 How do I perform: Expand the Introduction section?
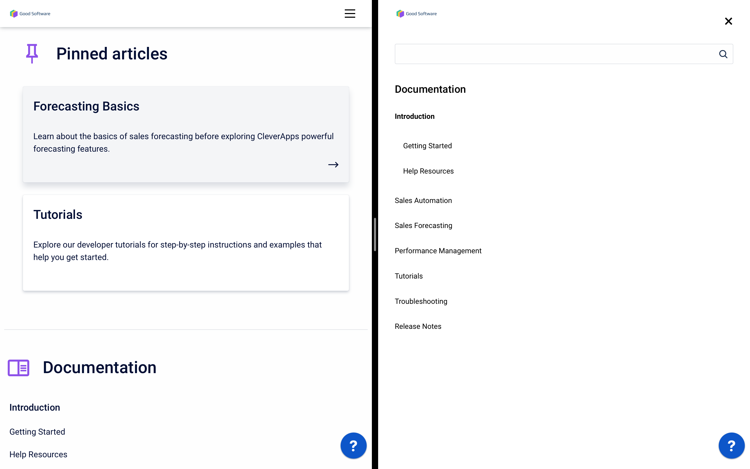[x=415, y=116]
